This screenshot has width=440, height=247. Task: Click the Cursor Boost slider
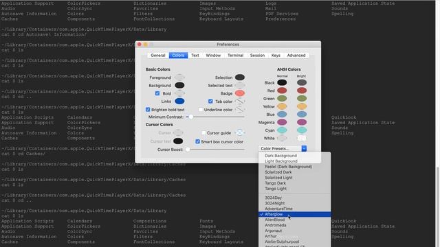coord(215,150)
